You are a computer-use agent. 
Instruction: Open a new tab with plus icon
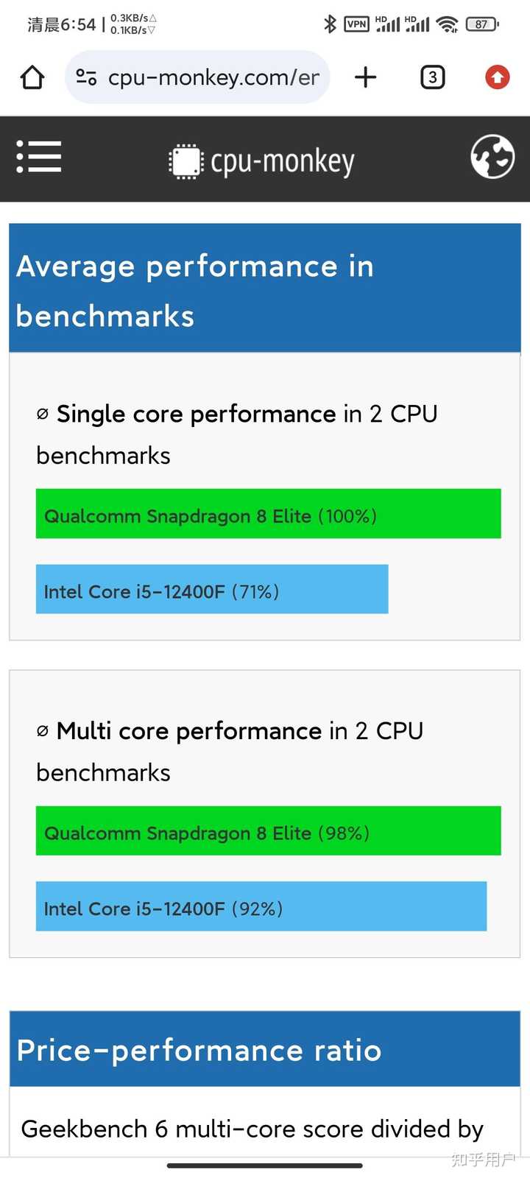point(365,77)
